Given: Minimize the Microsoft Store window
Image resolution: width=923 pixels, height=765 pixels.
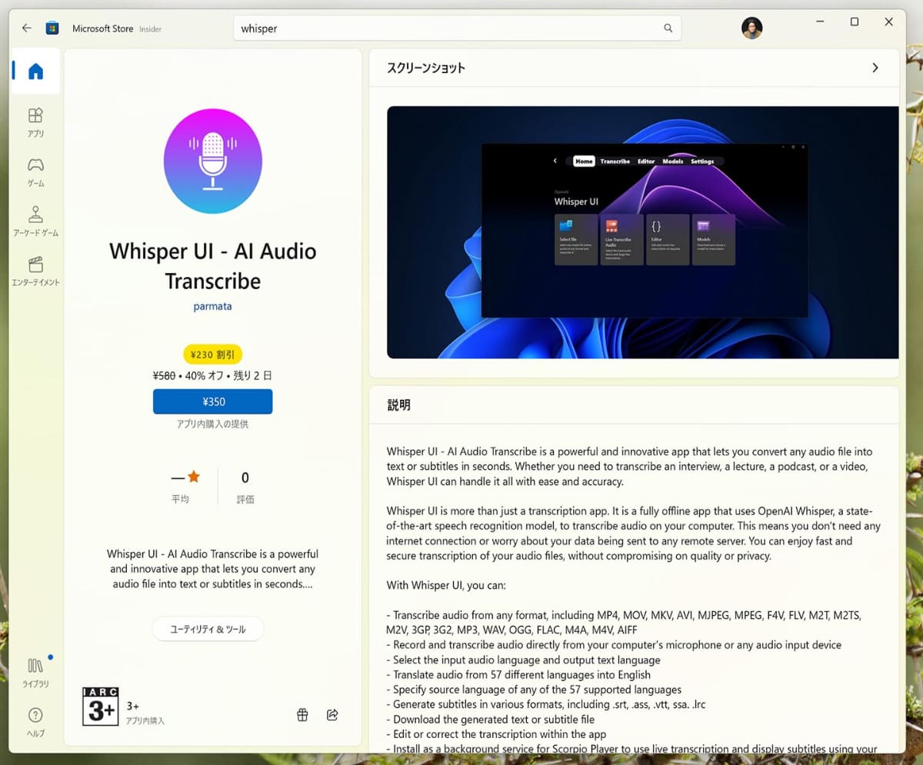Looking at the screenshot, I should pyautogui.click(x=819, y=22).
